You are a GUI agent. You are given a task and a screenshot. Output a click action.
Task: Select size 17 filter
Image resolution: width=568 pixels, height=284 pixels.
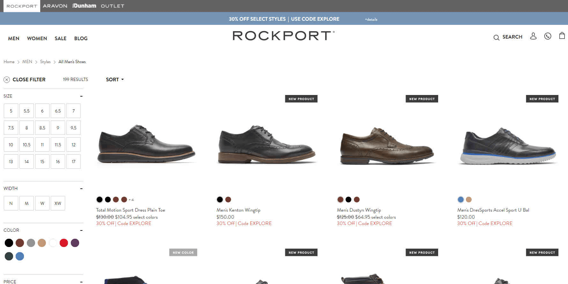click(73, 162)
